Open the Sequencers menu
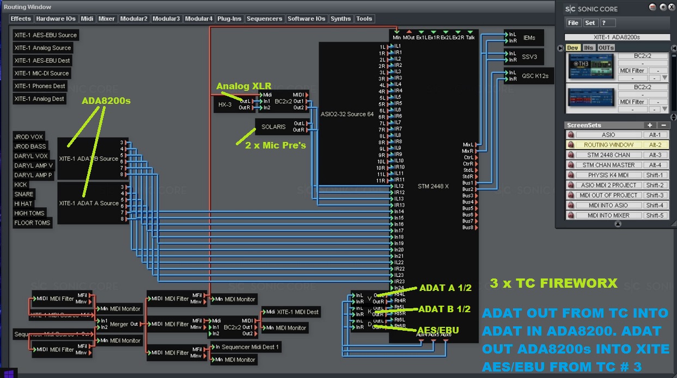This screenshot has height=378, width=677. tap(265, 18)
